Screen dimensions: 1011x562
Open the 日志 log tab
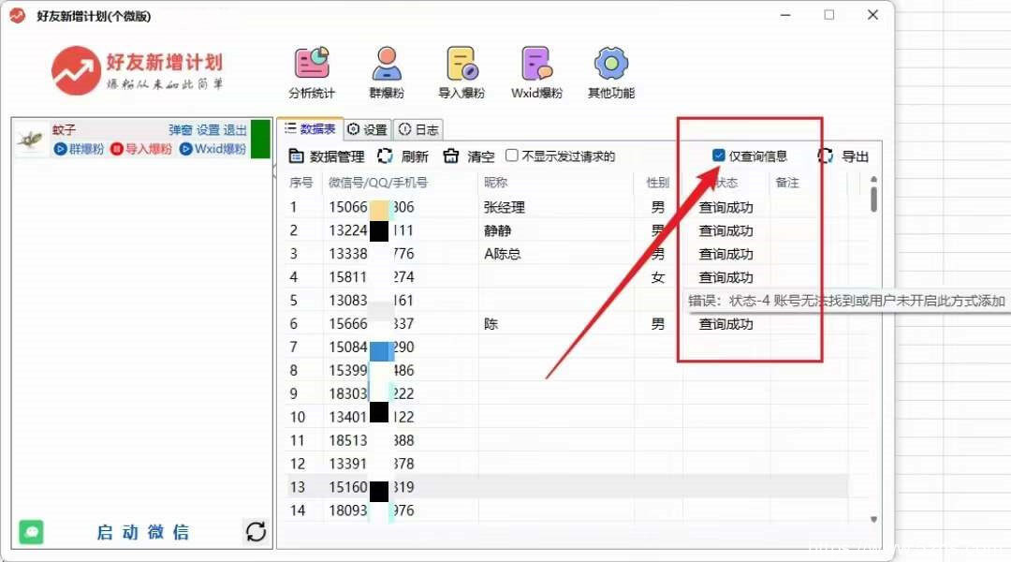[418, 129]
